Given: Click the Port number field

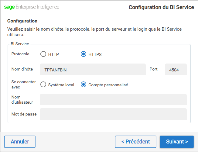Looking at the screenshot, I should (176, 69).
